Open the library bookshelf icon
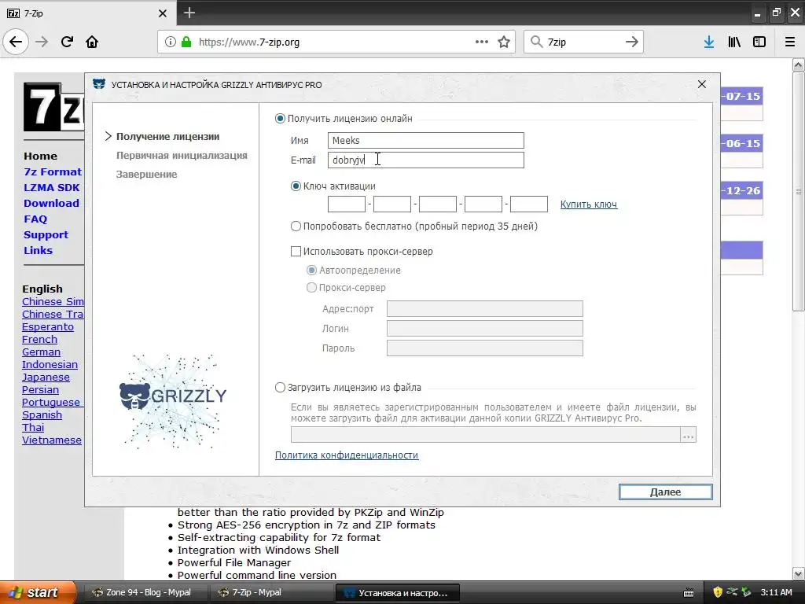The height and width of the screenshot is (604, 805). pos(734,42)
